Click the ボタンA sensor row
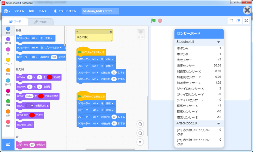 (x=199, y=48)
